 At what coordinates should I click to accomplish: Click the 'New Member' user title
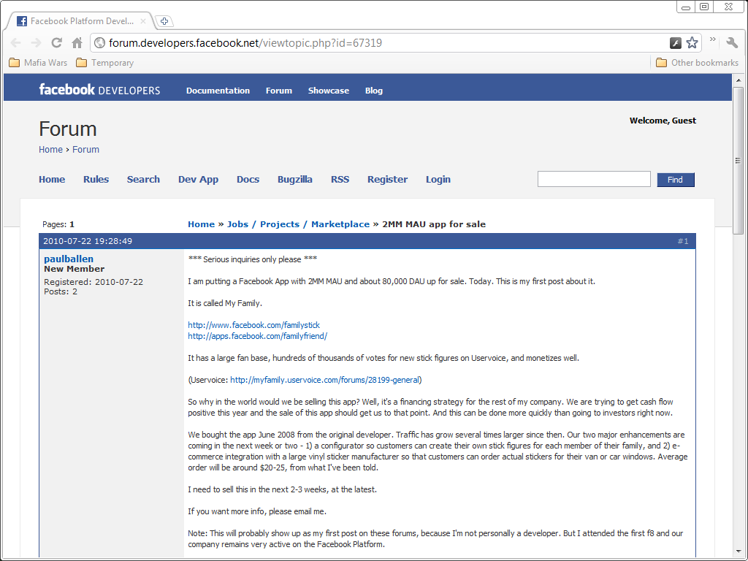74,269
